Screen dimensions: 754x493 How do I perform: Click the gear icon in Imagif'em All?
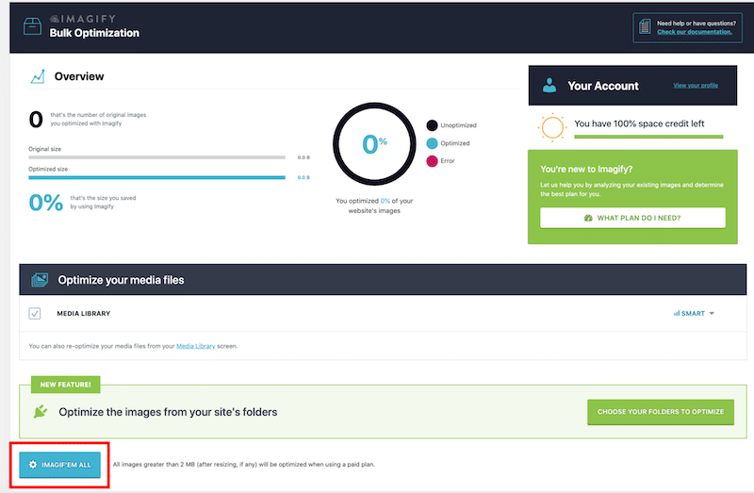pos(33,465)
